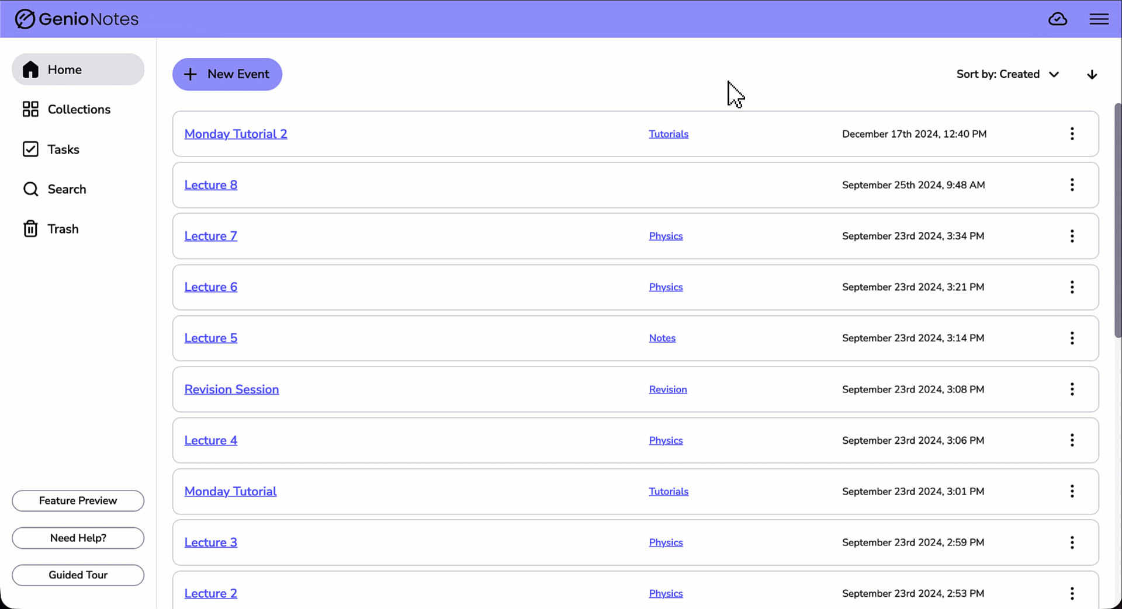Click date September 23rd 2024, 3:21 PM
This screenshot has height=609, width=1122.
pos(913,287)
